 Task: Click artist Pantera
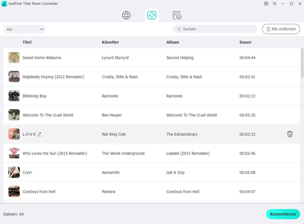[x=108, y=192]
